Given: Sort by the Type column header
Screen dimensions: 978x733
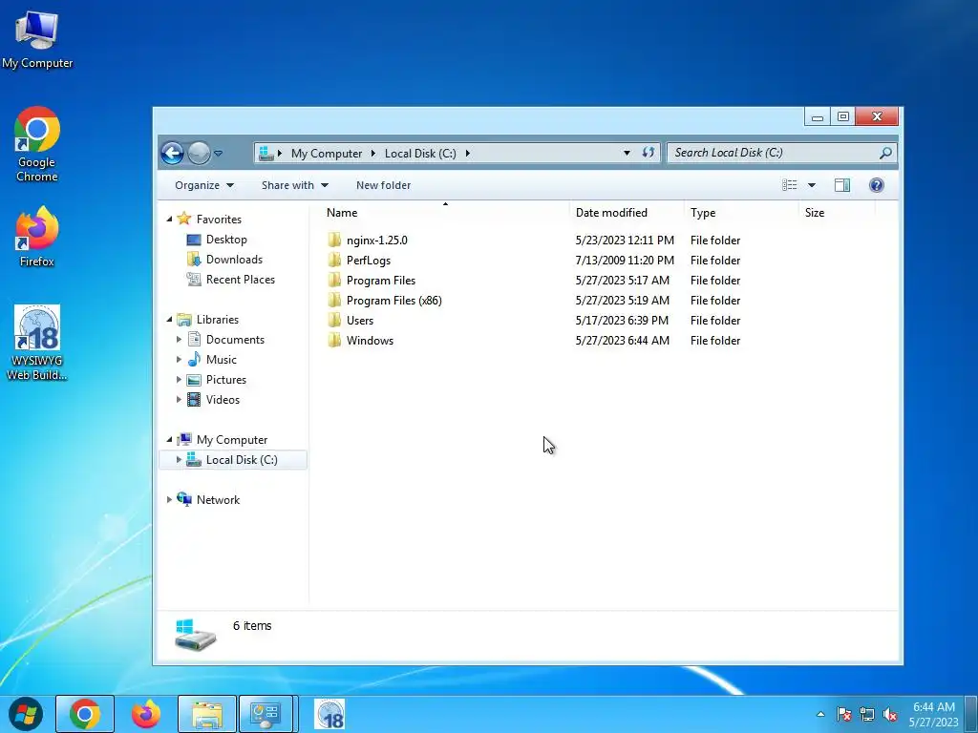Looking at the screenshot, I should pos(703,213).
